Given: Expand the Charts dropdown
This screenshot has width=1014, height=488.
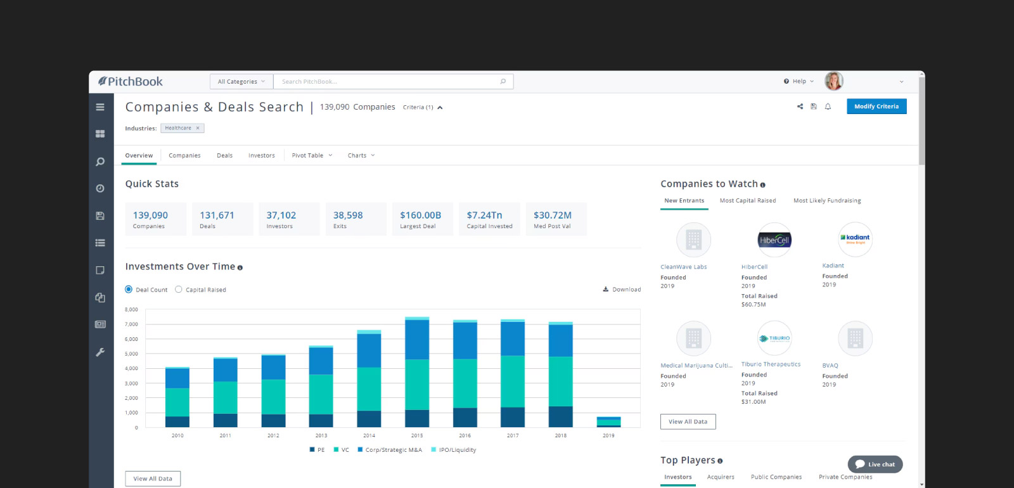Looking at the screenshot, I should [x=361, y=156].
